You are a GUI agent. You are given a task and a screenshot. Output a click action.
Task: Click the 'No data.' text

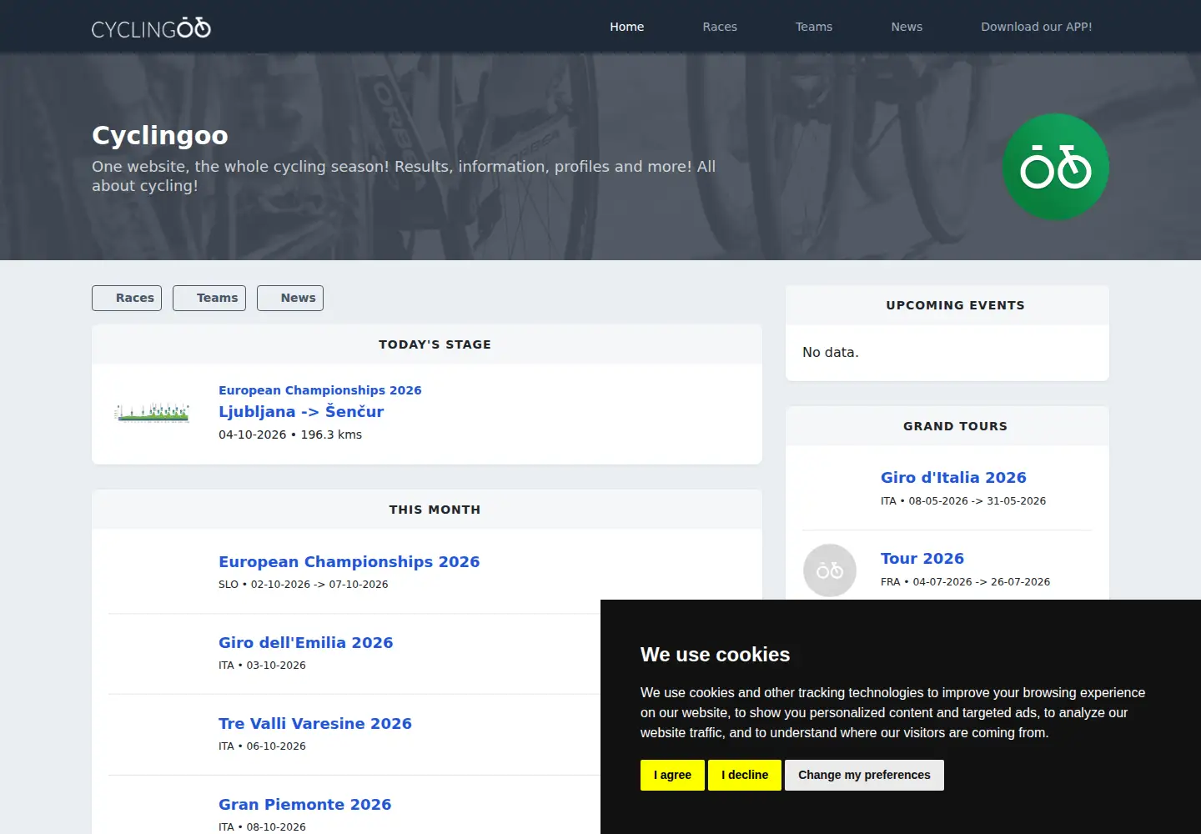point(831,352)
